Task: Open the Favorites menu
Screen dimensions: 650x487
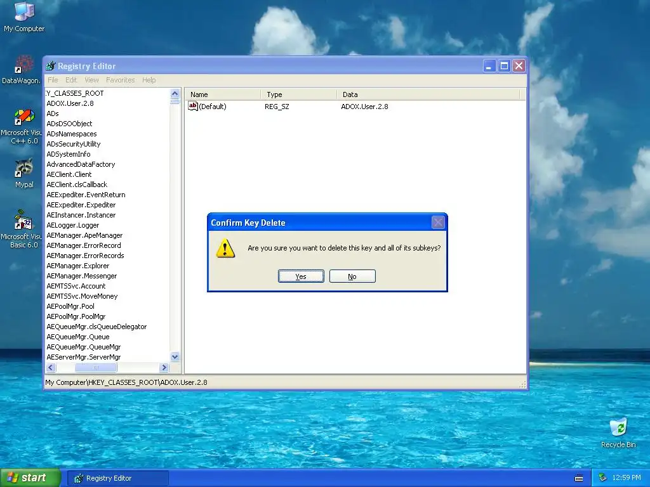Action: coord(120,80)
